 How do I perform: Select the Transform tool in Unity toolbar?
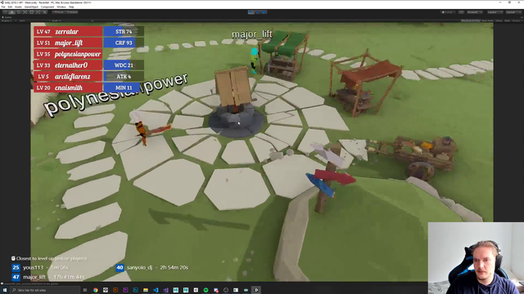click(x=38, y=12)
